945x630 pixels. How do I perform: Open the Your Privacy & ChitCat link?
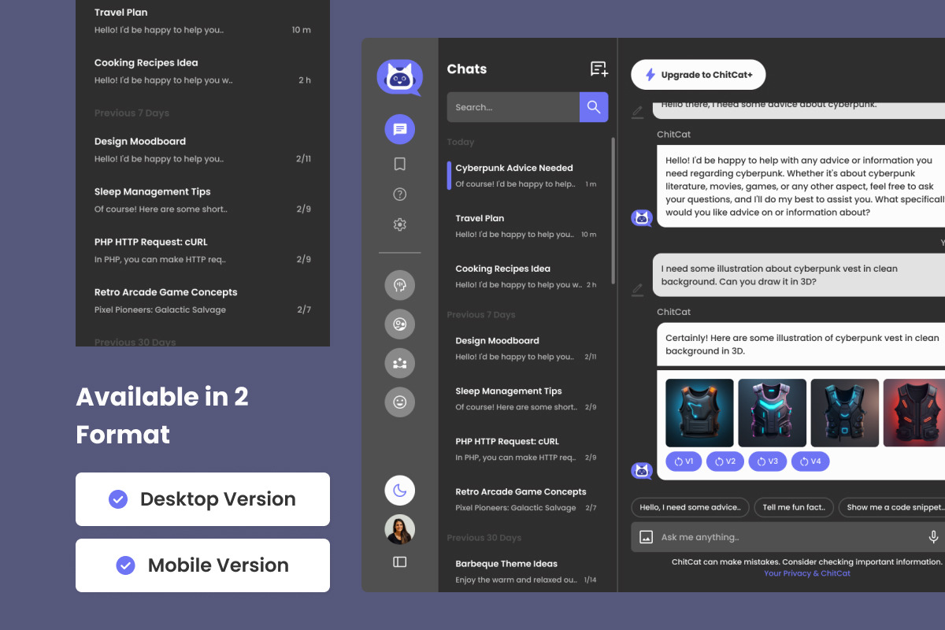pos(806,573)
